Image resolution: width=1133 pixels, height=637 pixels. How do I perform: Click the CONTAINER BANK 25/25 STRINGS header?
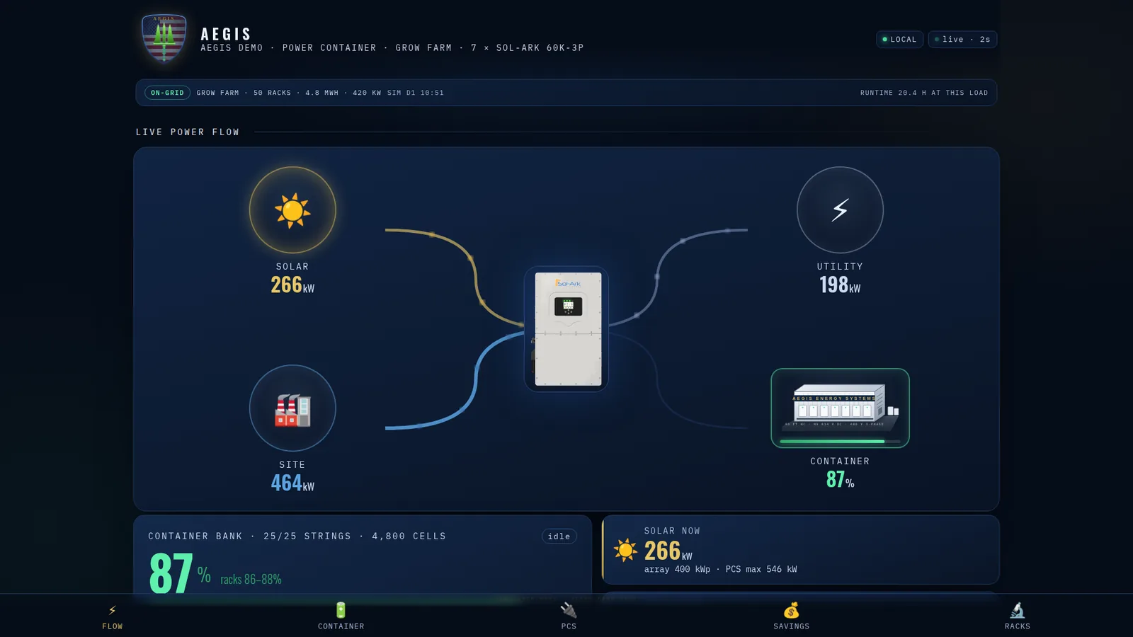pos(297,536)
